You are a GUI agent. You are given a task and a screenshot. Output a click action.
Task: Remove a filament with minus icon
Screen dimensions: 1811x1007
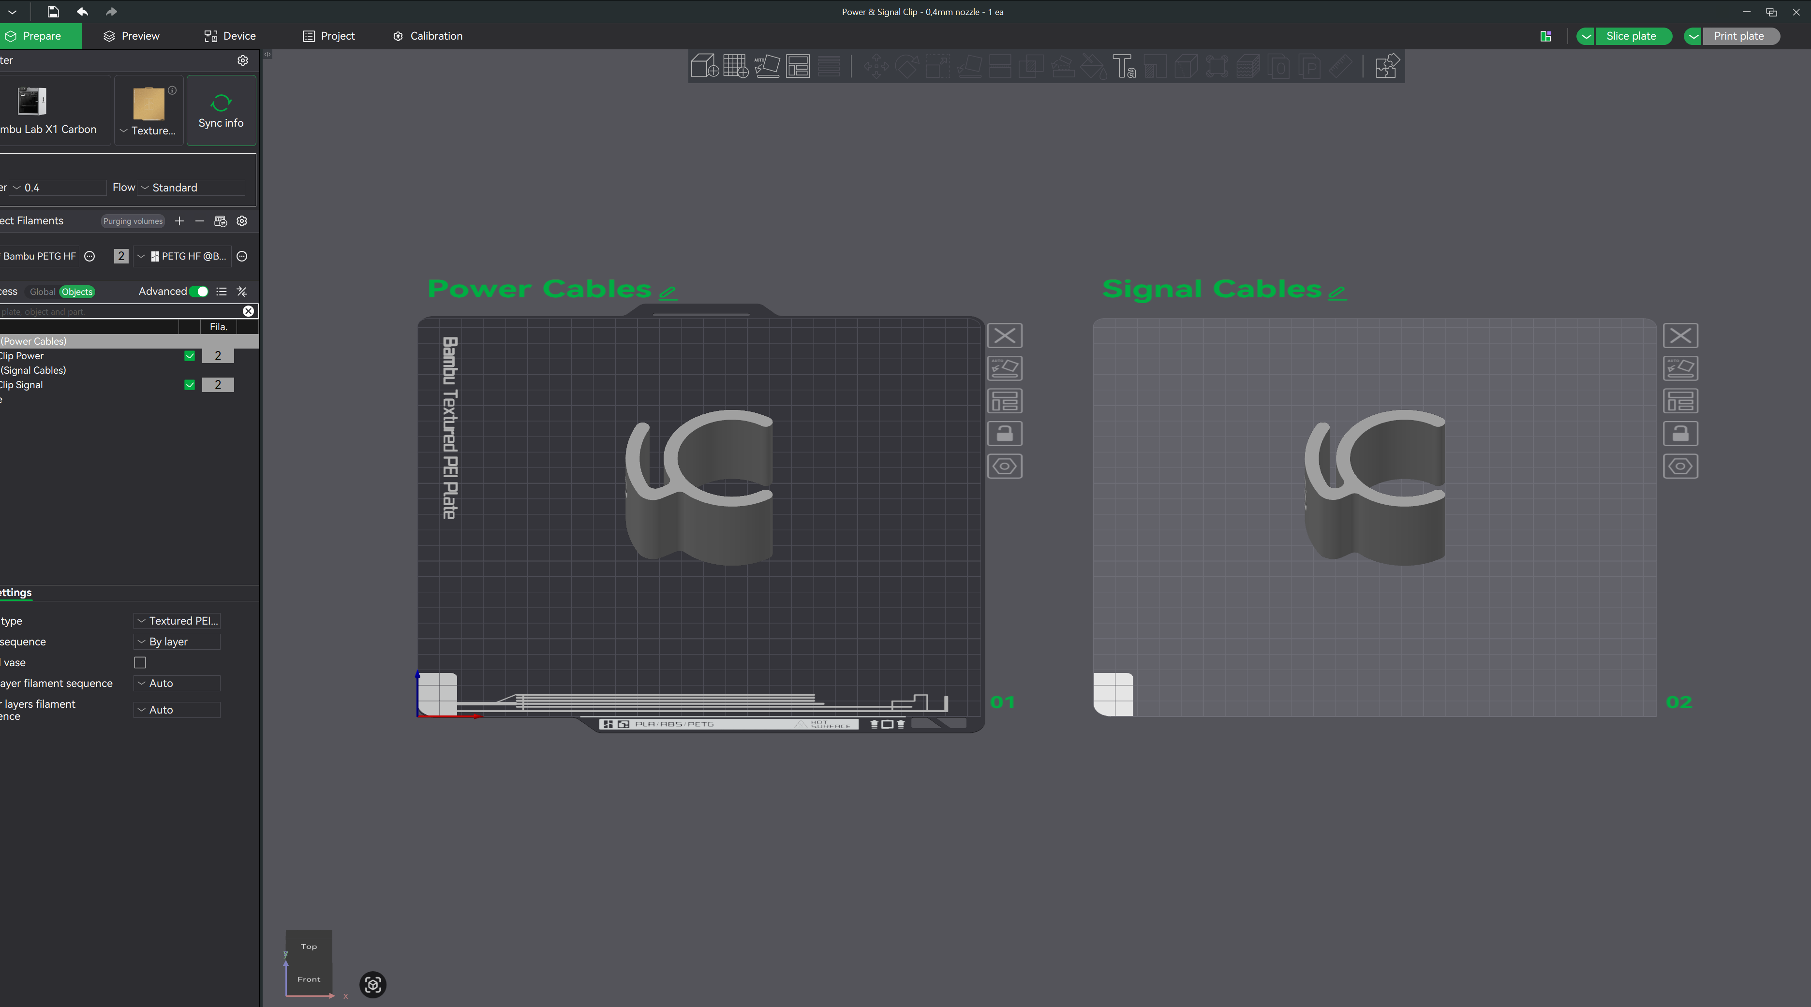[200, 220]
